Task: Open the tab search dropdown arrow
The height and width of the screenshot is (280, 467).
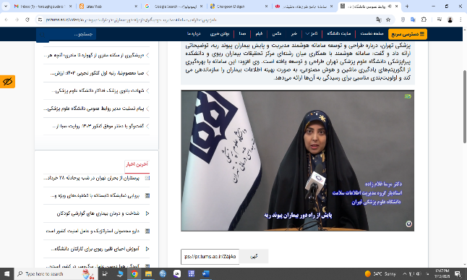Action: click(5, 7)
